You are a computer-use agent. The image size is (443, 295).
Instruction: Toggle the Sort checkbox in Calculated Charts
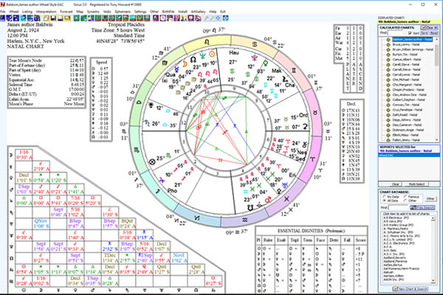[410, 33]
